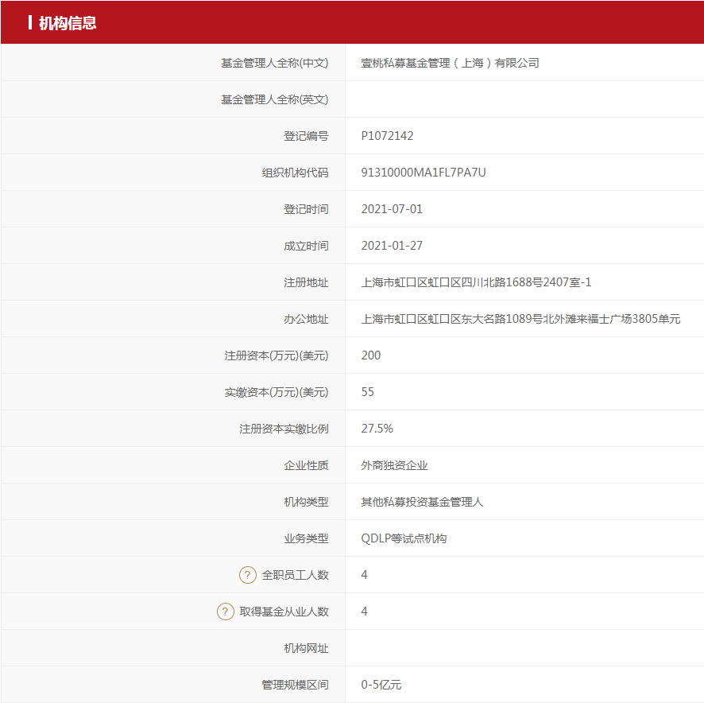The height and width of the screenshot is (703, 704).
Task: Click the 注册资本(万元)(美元) label
Action: (277, 356)
